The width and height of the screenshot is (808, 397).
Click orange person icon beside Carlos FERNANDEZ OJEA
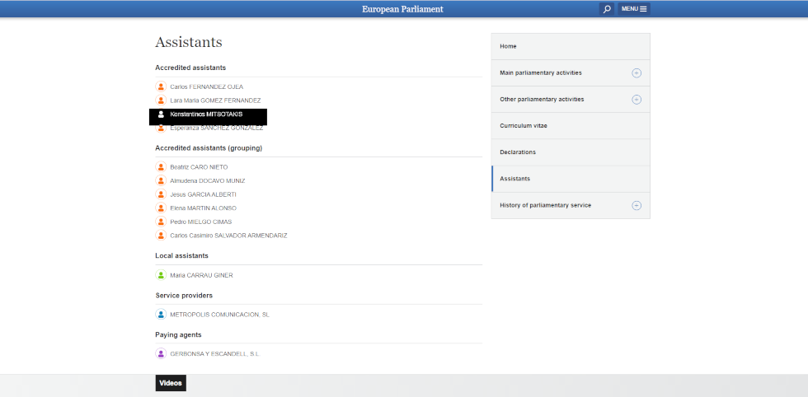161,86
